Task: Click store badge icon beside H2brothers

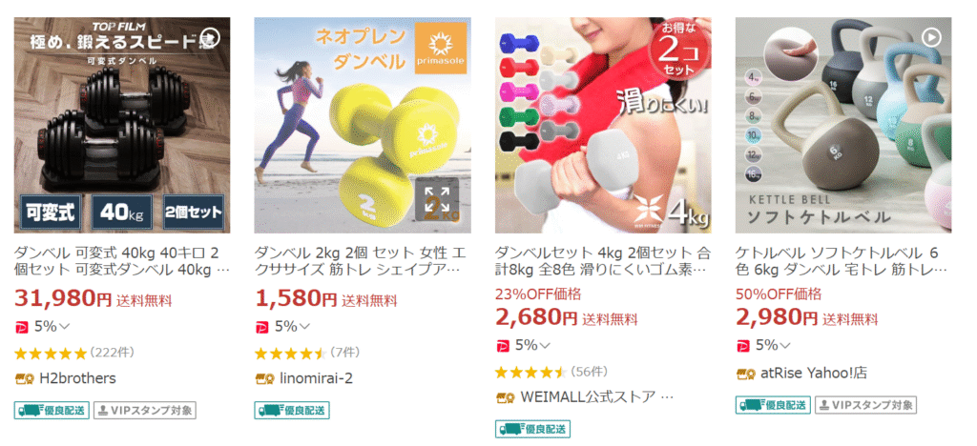Action: [x=24, y=378]
